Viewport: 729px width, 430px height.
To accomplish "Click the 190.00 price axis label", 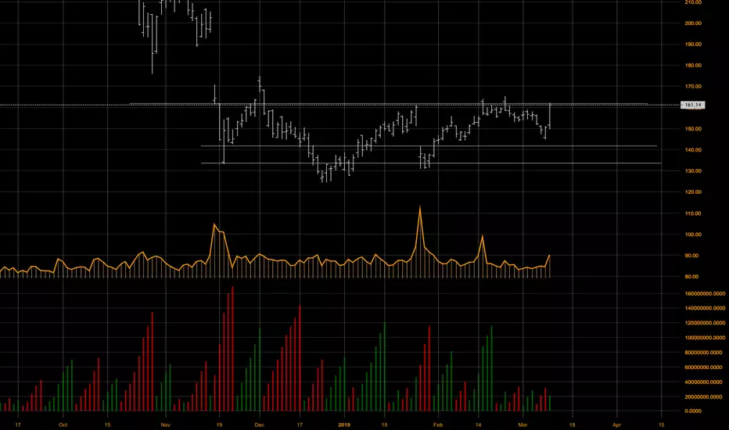I will 693,45.
